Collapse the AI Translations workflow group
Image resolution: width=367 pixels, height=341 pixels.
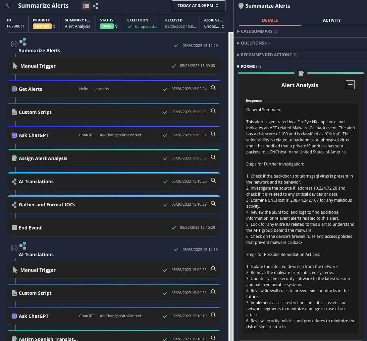click(14, 248)
